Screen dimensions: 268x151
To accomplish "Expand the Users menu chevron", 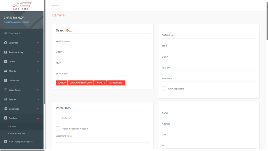I will 38,62.
